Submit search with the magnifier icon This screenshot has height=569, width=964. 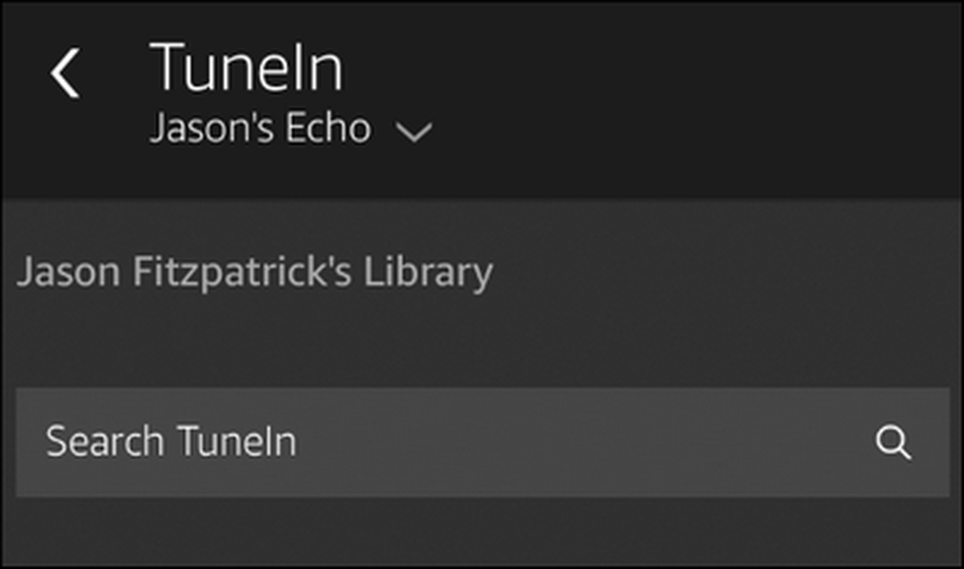pos(893,442)
